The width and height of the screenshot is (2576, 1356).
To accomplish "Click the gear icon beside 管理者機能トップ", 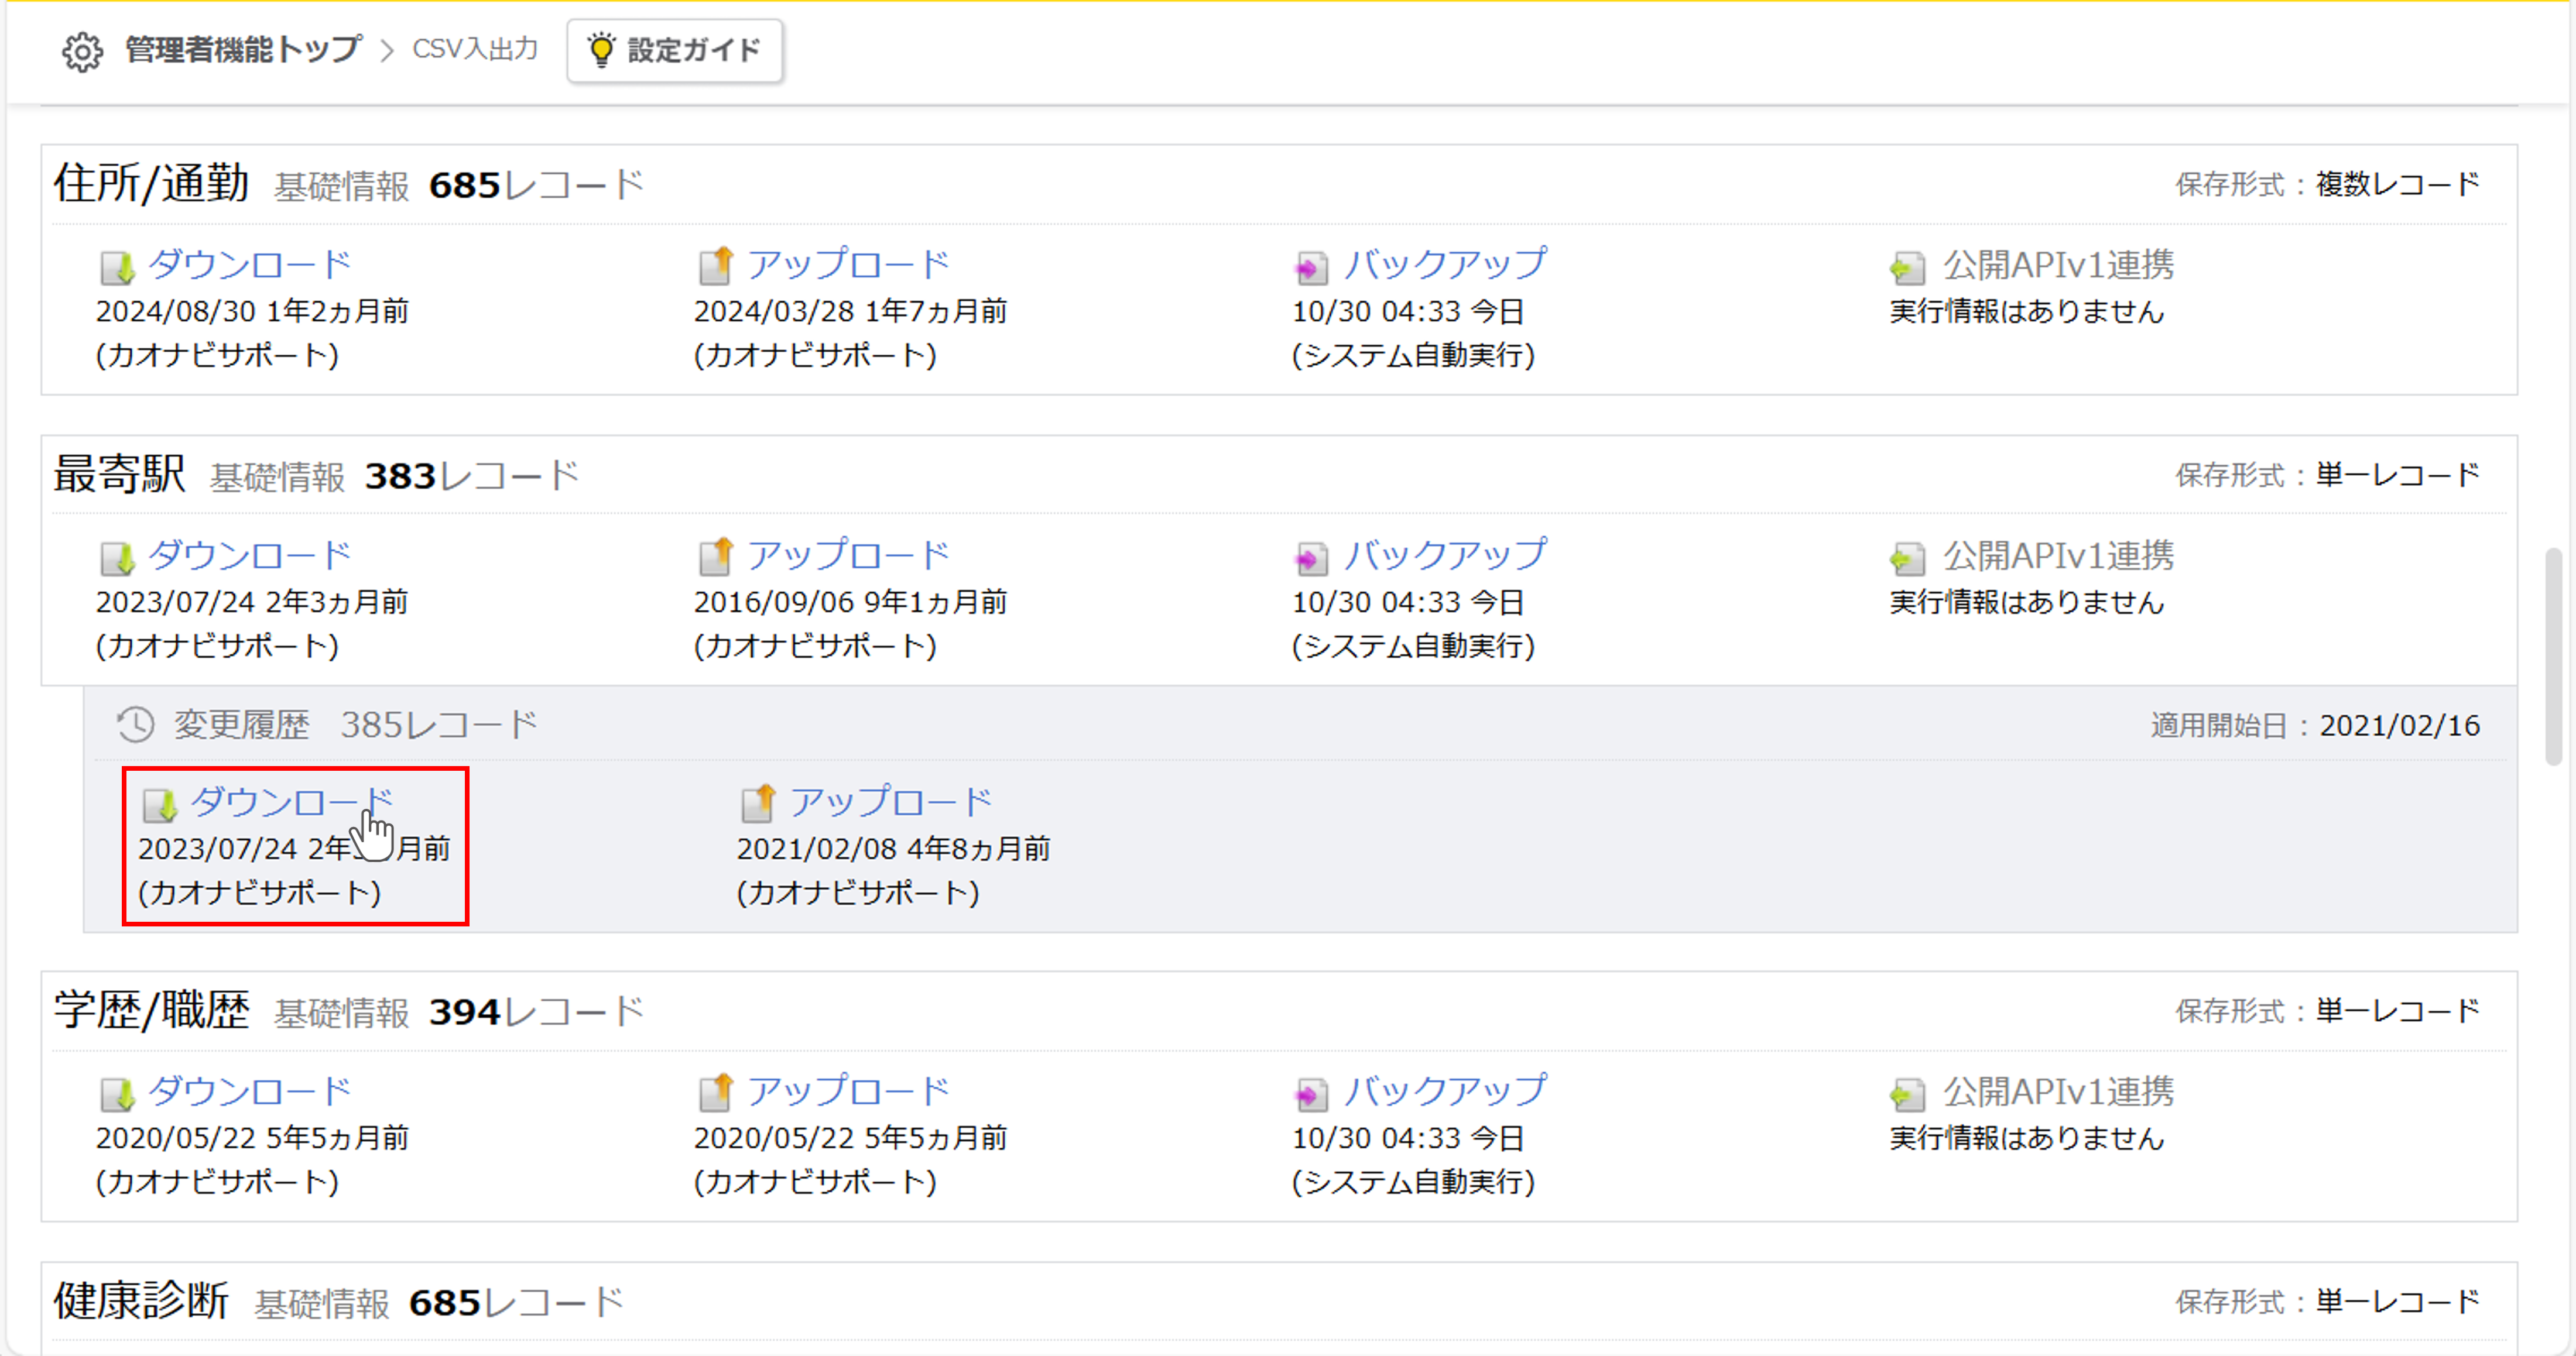I will (82, 51).
